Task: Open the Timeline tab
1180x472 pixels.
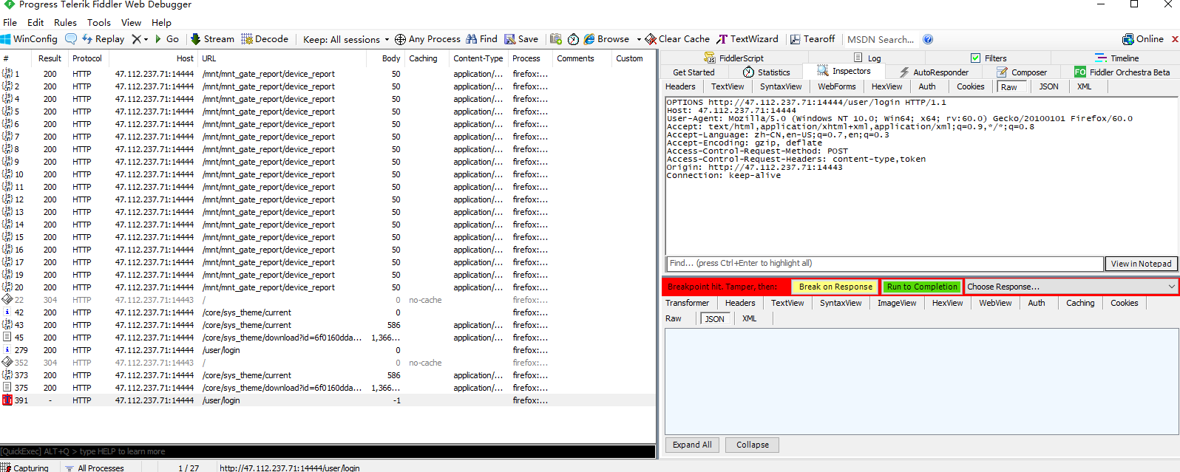Action: [x=1116, y=58]
